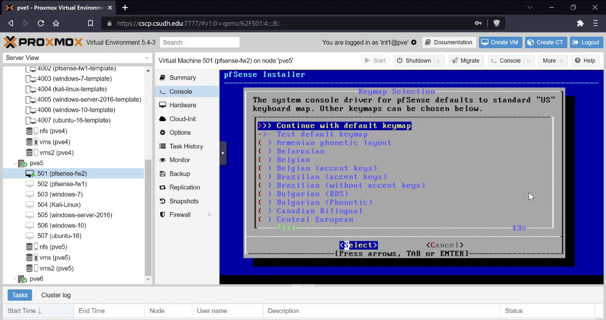Click the Create VM button
The image size is (606, 320).
[x=499, y=42]
